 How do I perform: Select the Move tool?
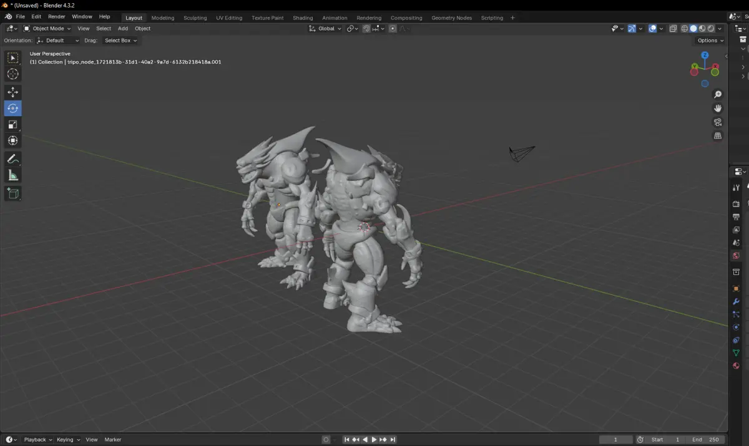(x=12, y=92)
